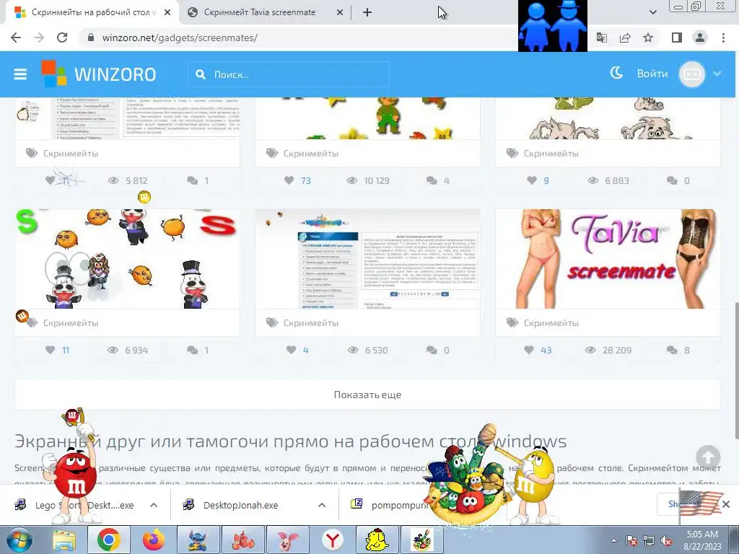This screenshot has width=739, height=554.
Task: Close the Скринмейт Tavia screenmate tab
Action: [x=339, y=13]
